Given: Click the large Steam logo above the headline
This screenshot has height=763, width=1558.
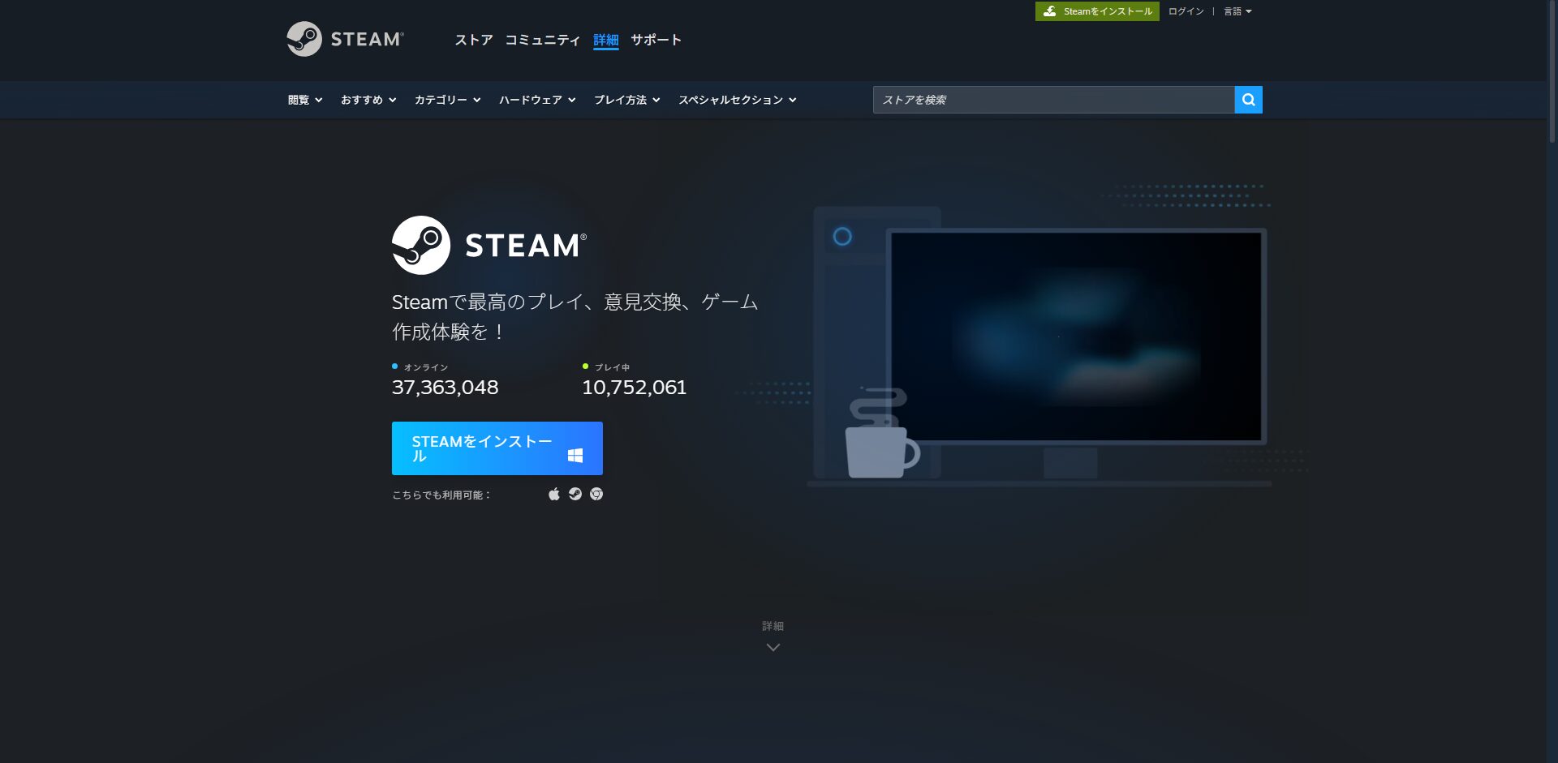Looking at the screenshot, I should tap(488, 245).
